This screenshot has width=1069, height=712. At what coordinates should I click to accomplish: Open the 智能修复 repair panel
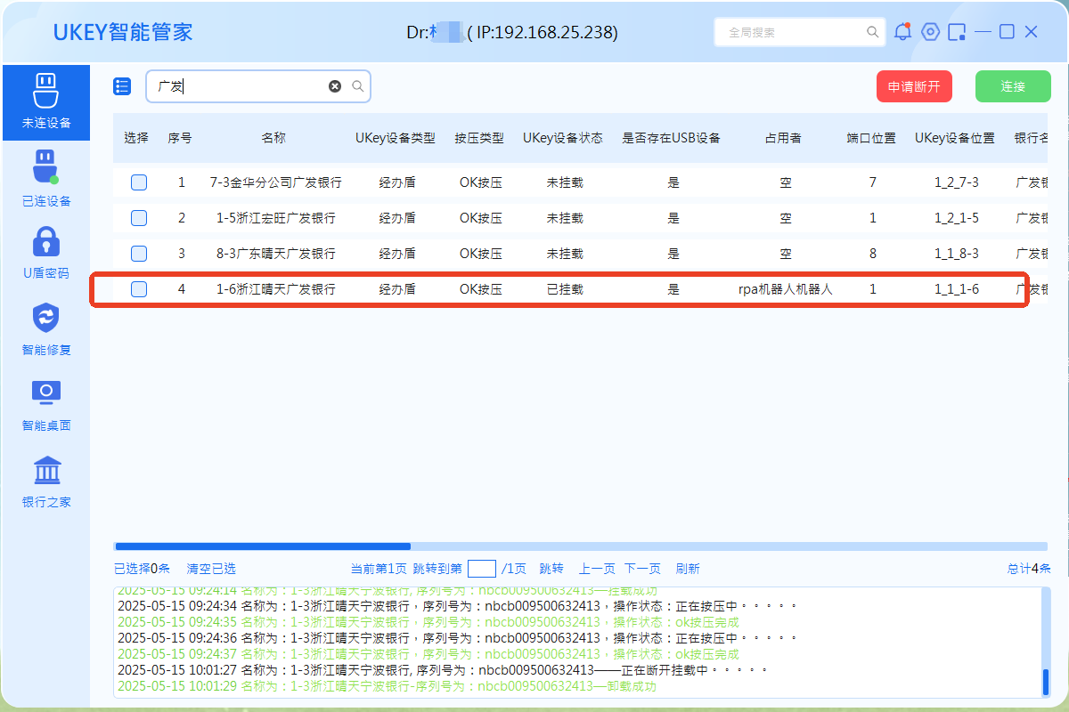45,329
